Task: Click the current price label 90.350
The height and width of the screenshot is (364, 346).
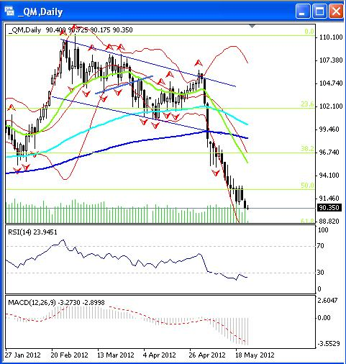Action: (329, 207)
